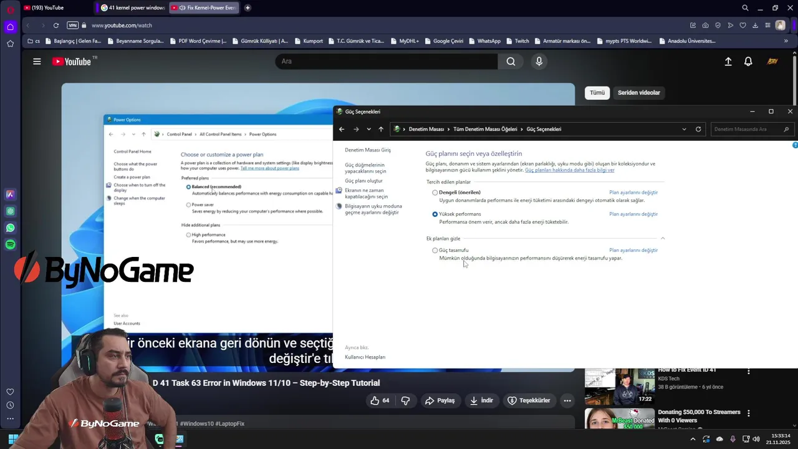The height and width of the screenshot is (449, 798).
Task: Select Güç tasarrufu power plan
Action: 435,251
